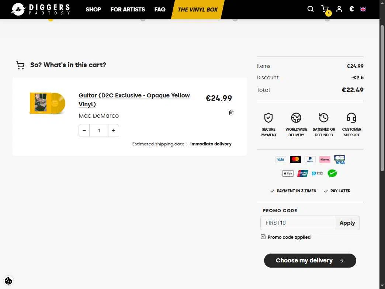Screen dimensions: 385x289
Task: Click the Discount value -€2.5
Action: 357,78
